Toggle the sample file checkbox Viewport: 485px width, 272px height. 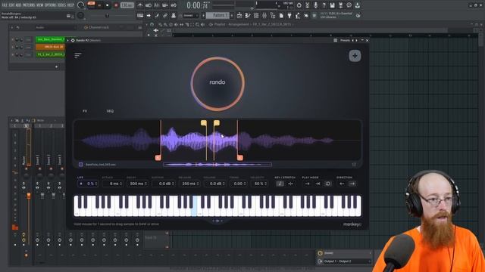click(x=81, y=165)
